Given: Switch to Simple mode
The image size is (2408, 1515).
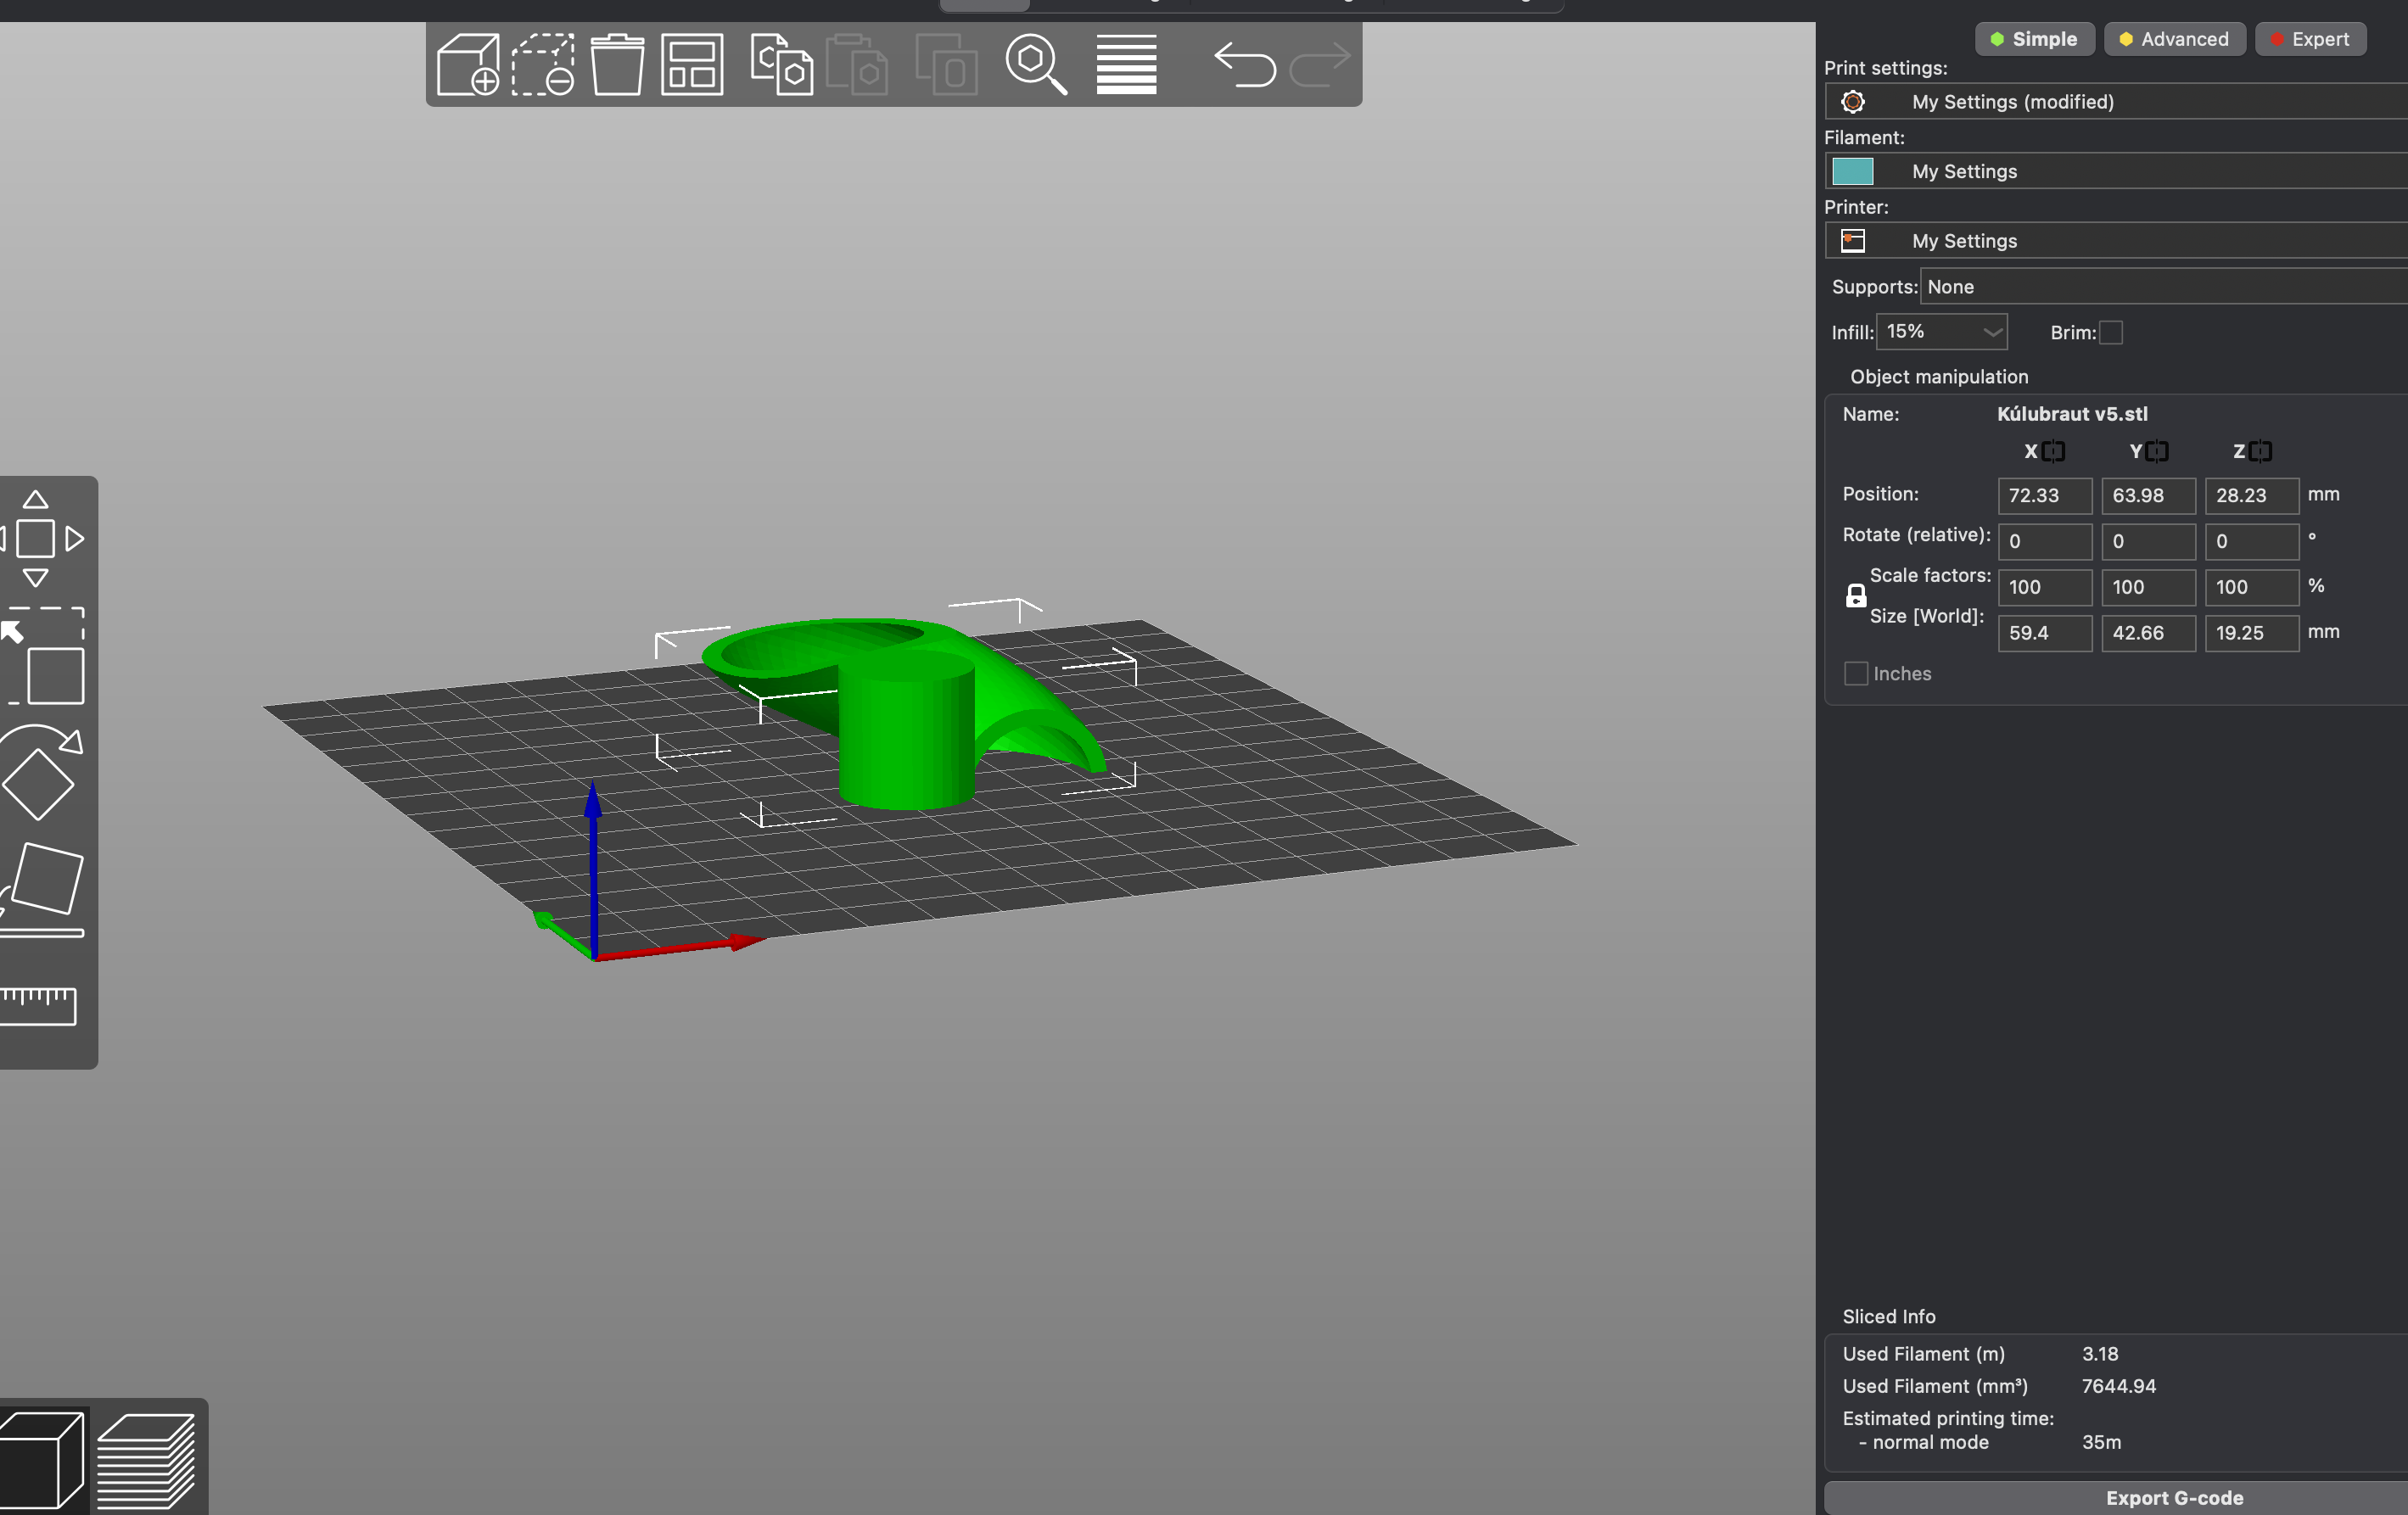Looking at the screenshot, I should pos(2034,39).
